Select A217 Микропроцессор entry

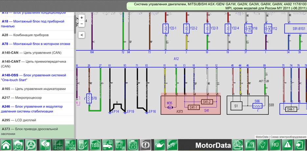(x=37, y=97)
